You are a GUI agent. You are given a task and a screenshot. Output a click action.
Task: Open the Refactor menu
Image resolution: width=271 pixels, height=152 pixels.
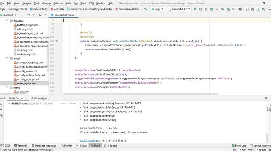click(x=58, y=3)
